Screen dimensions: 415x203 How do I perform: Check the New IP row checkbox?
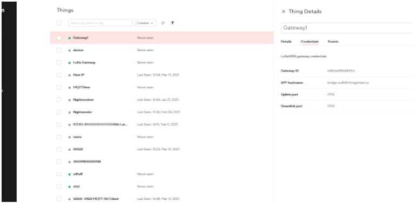coord(59,75)
